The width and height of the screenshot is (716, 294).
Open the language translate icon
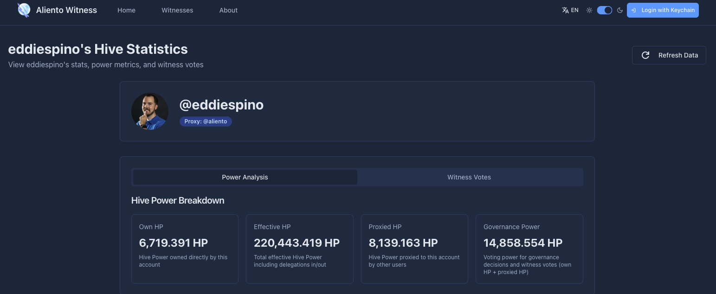tap(565, 10)
